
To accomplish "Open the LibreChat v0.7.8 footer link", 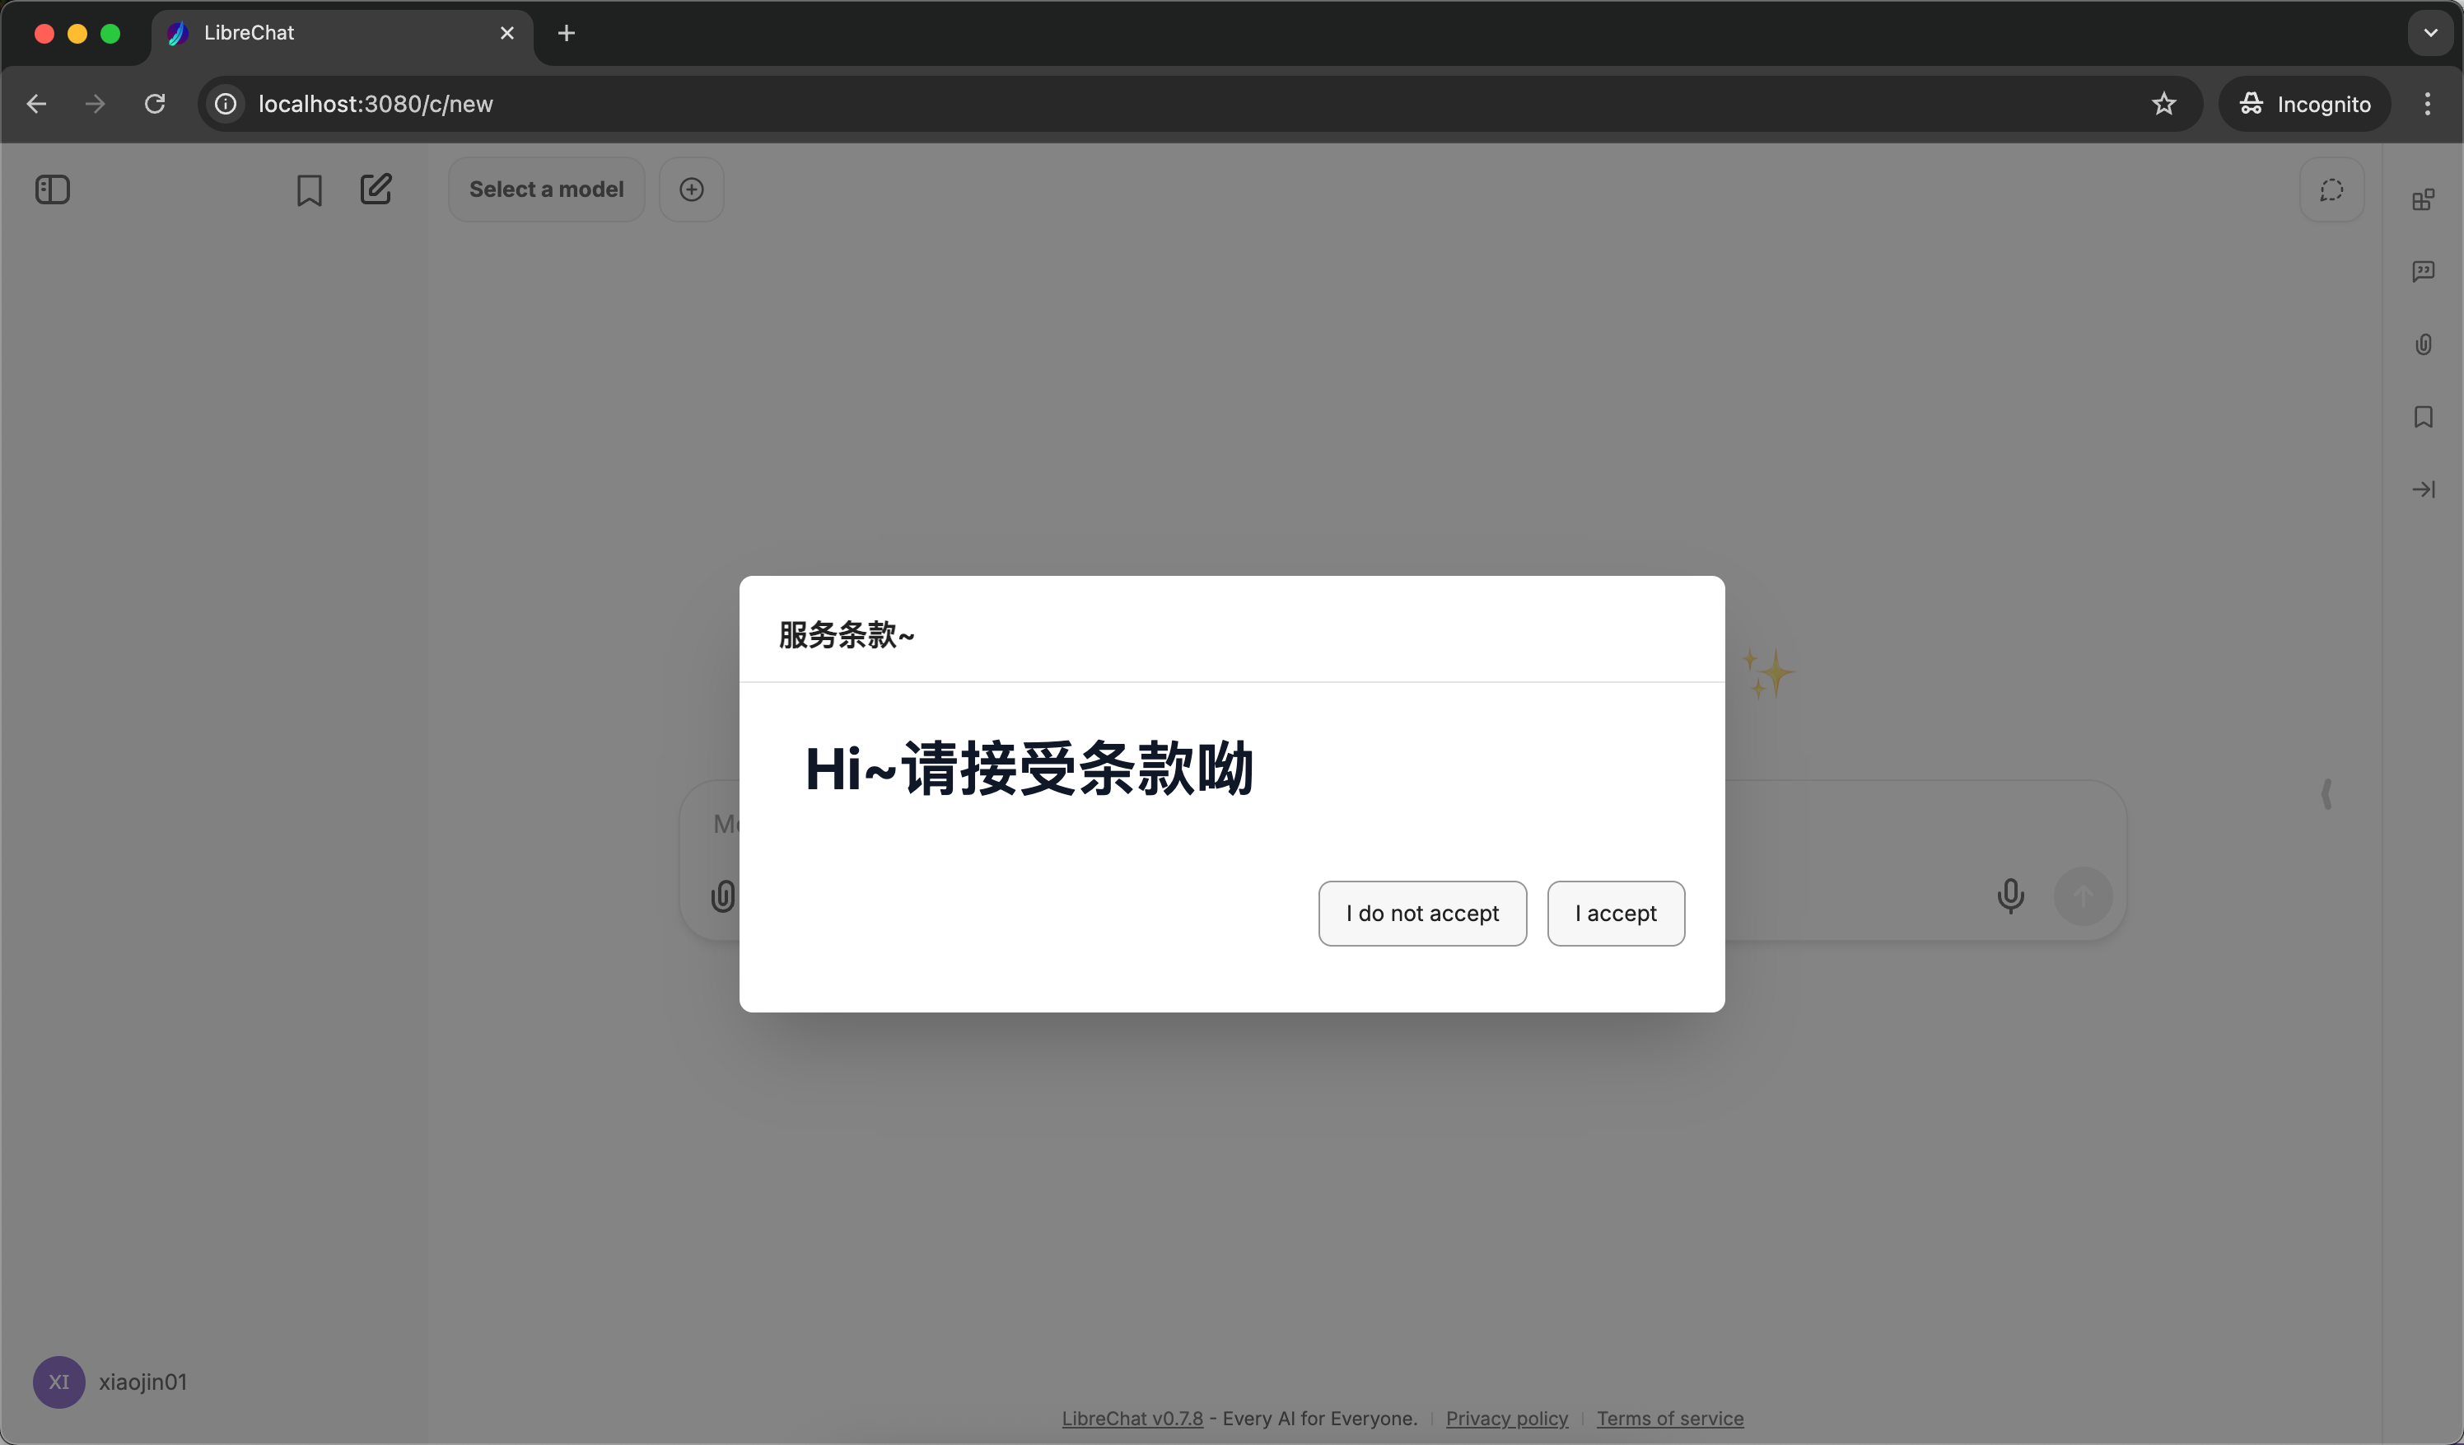I will (x=1132, y=1419).
